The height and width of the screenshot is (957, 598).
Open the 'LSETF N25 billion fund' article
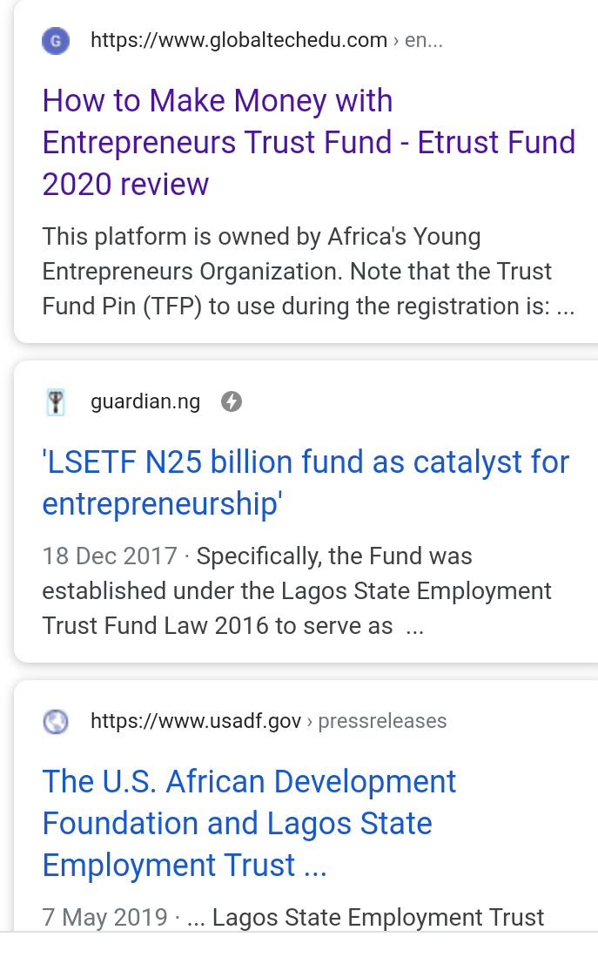tap(306, 462)
